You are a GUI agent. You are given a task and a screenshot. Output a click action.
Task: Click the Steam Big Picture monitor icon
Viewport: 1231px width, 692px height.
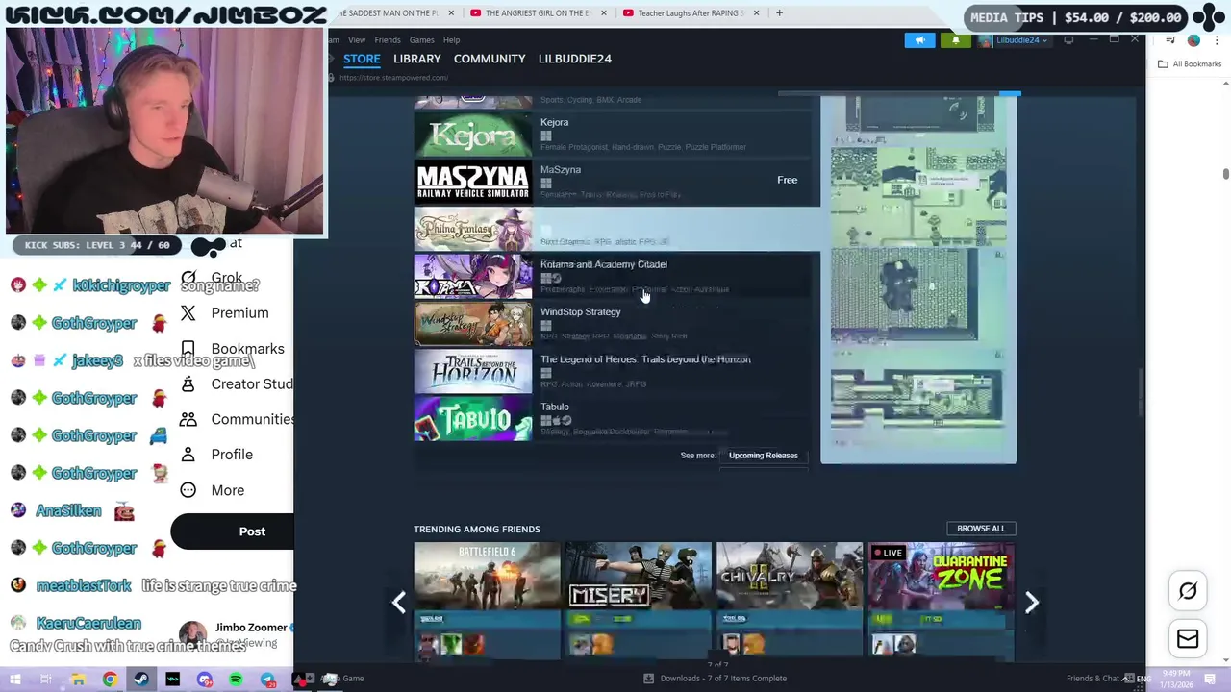coord(1068,40)
